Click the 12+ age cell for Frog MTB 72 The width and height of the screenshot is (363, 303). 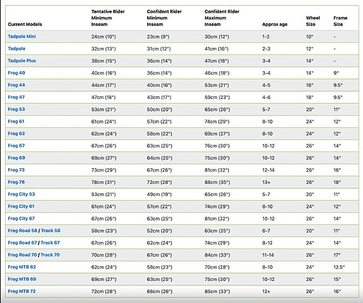coord(266,292)
